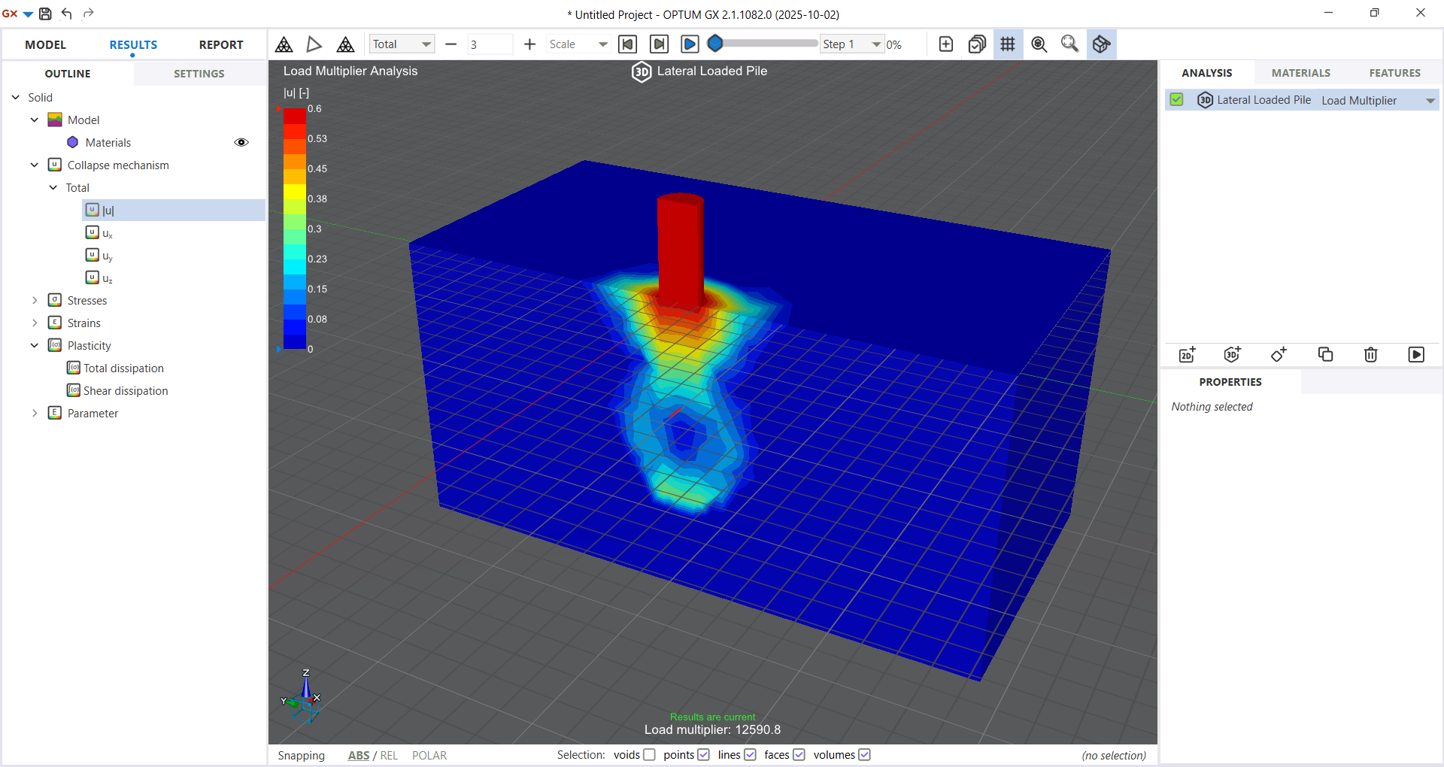This screenshot has width=1444, height=767.
Task: Expand the Stresses tree node
Action: coord(34,299)
